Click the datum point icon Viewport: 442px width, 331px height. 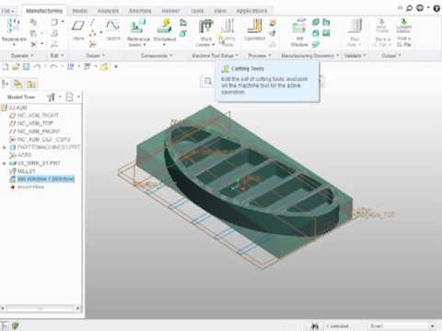(x=92, y=34)
